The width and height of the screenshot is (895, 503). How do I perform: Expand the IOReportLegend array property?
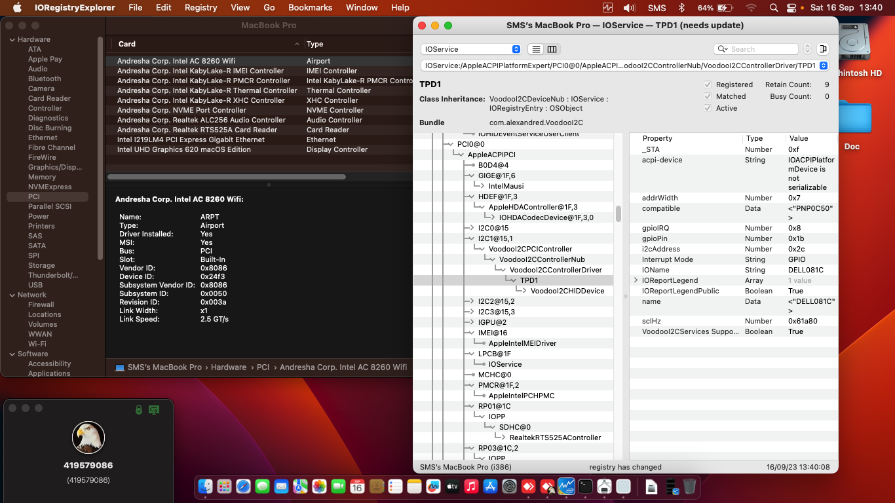(635, 280)
